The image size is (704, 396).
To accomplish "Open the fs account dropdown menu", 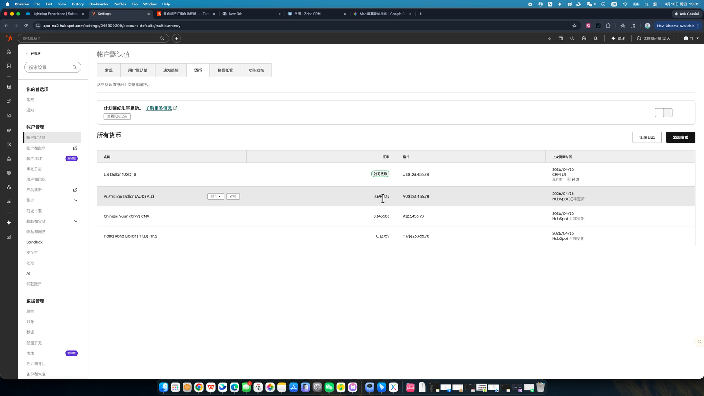I will pos(691,38).
